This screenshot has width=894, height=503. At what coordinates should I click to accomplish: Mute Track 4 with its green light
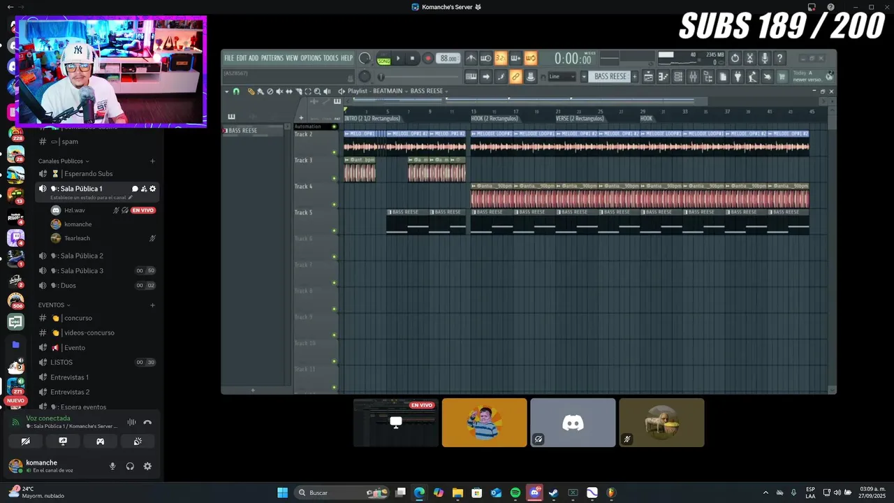tap(335, 205)
